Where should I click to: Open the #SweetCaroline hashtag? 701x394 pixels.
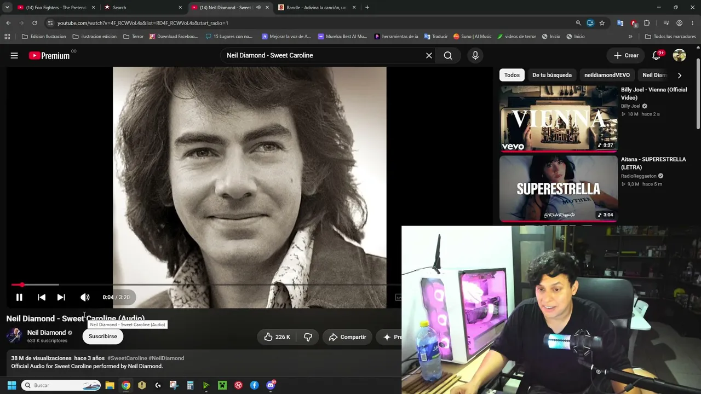[127, 358]
